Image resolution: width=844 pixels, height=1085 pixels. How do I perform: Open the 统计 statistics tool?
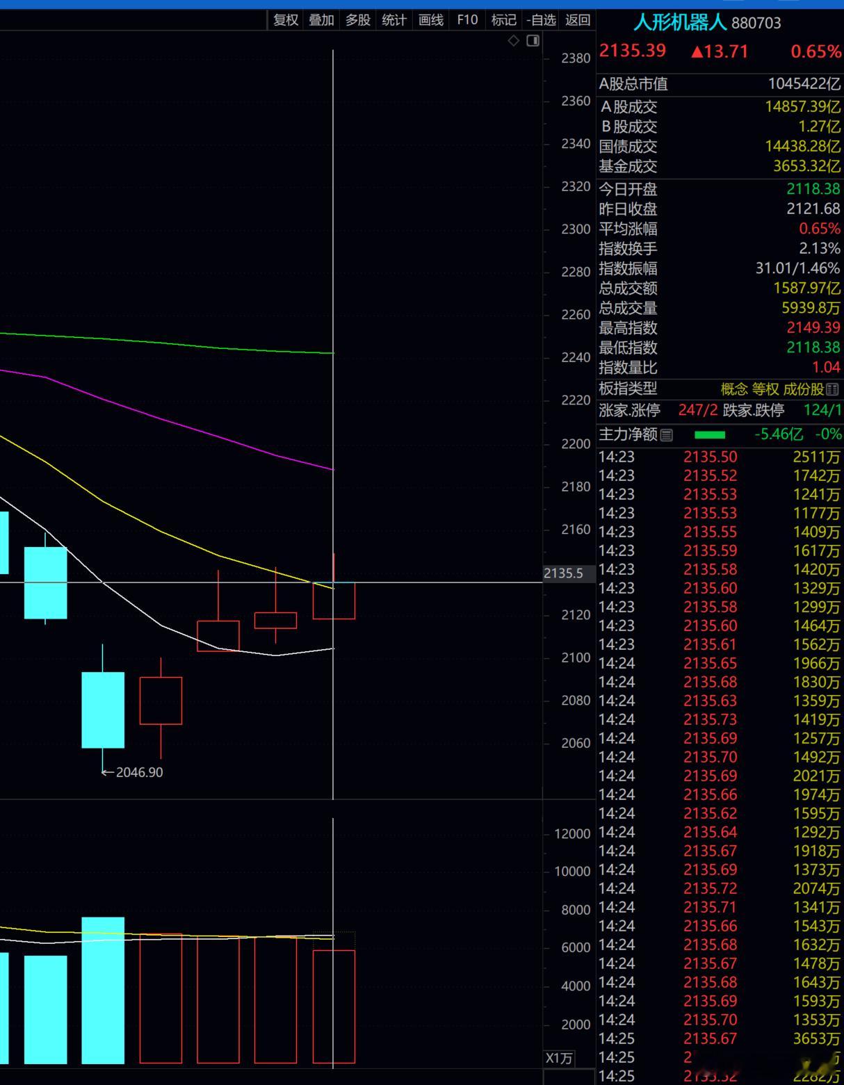(394, 20)
